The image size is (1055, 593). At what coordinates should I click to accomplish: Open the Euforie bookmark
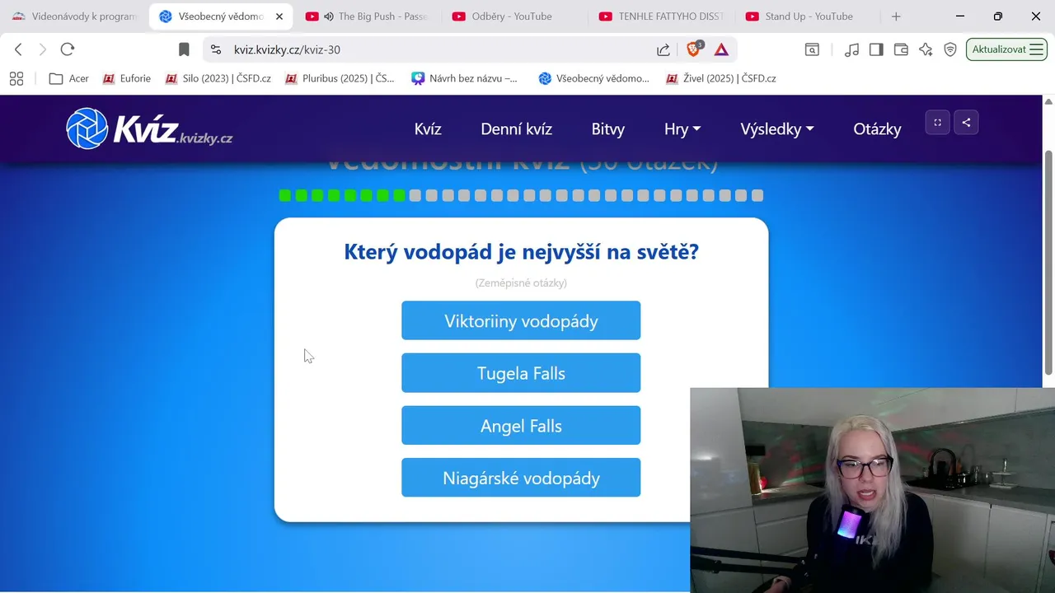pyautogui.click(x=127, y=78)
